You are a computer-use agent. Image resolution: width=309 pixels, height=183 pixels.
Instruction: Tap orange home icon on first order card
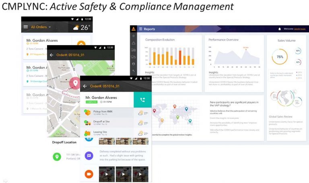coord(81,44)
